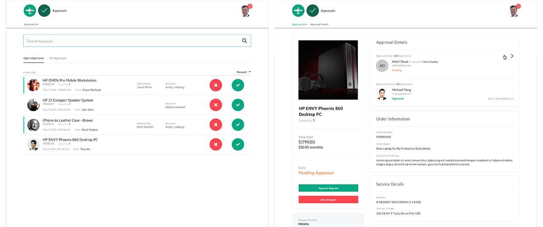Screen dimensions: 543x227
Task: Click Tony Wu's avatar in the list
Action: [x=34, y=144]
